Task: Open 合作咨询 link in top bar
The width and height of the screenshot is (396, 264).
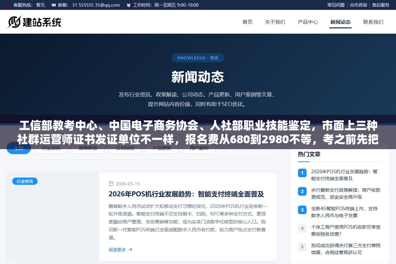Action: coord(358,5)
